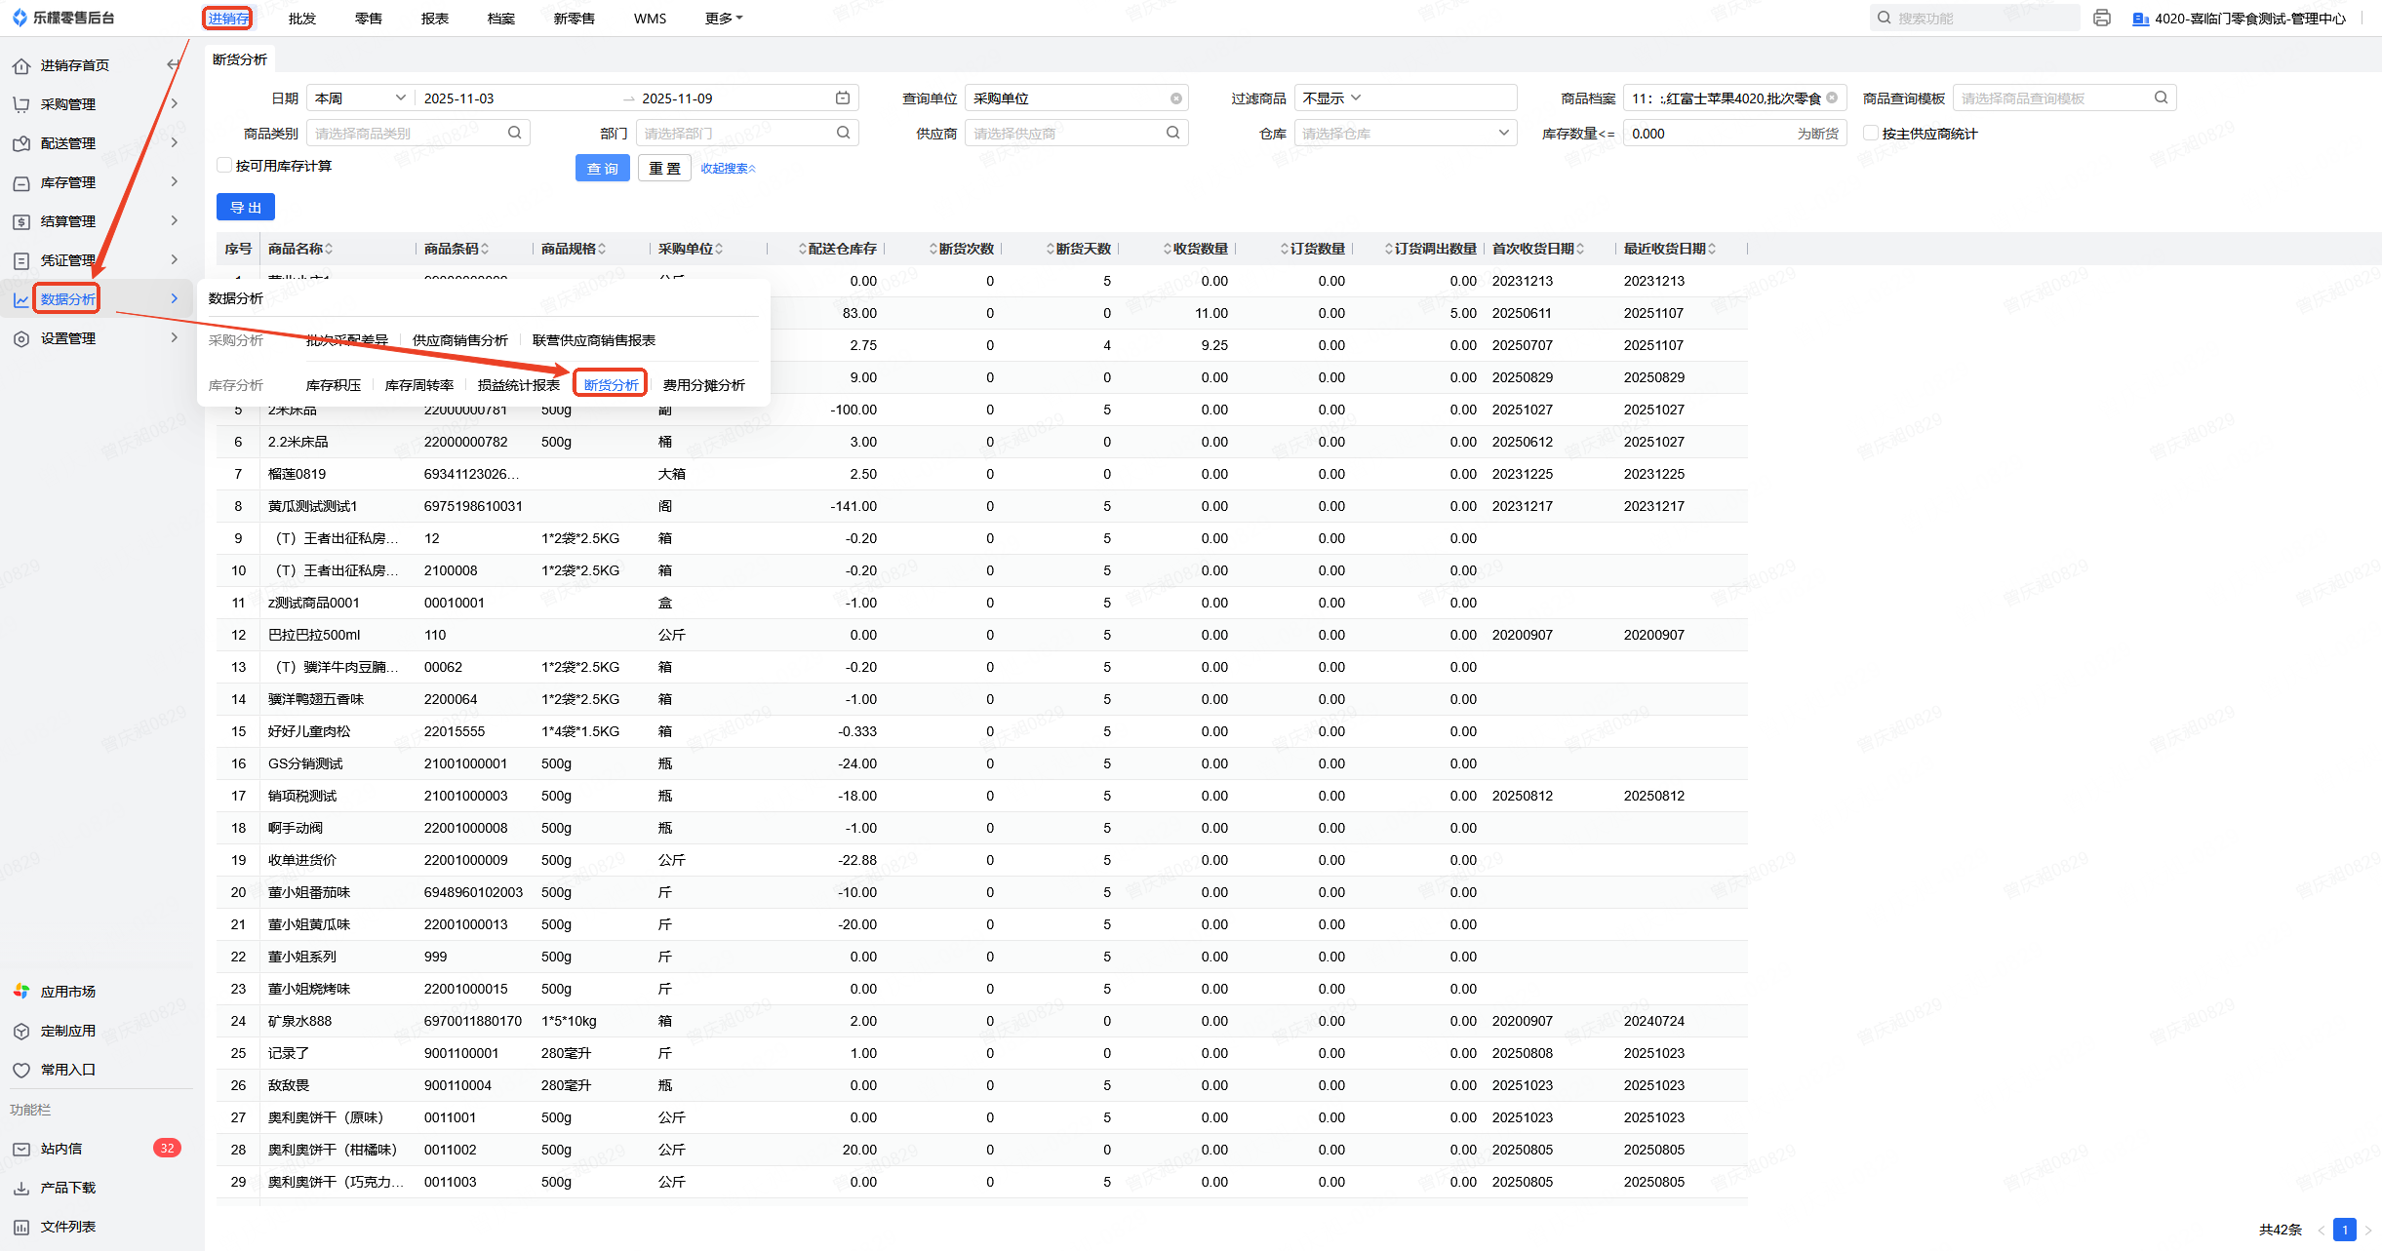Click the calendar icon in date range
Image resolution: width=2382 pixels, height=1251 pixels.
coord(843,98)
